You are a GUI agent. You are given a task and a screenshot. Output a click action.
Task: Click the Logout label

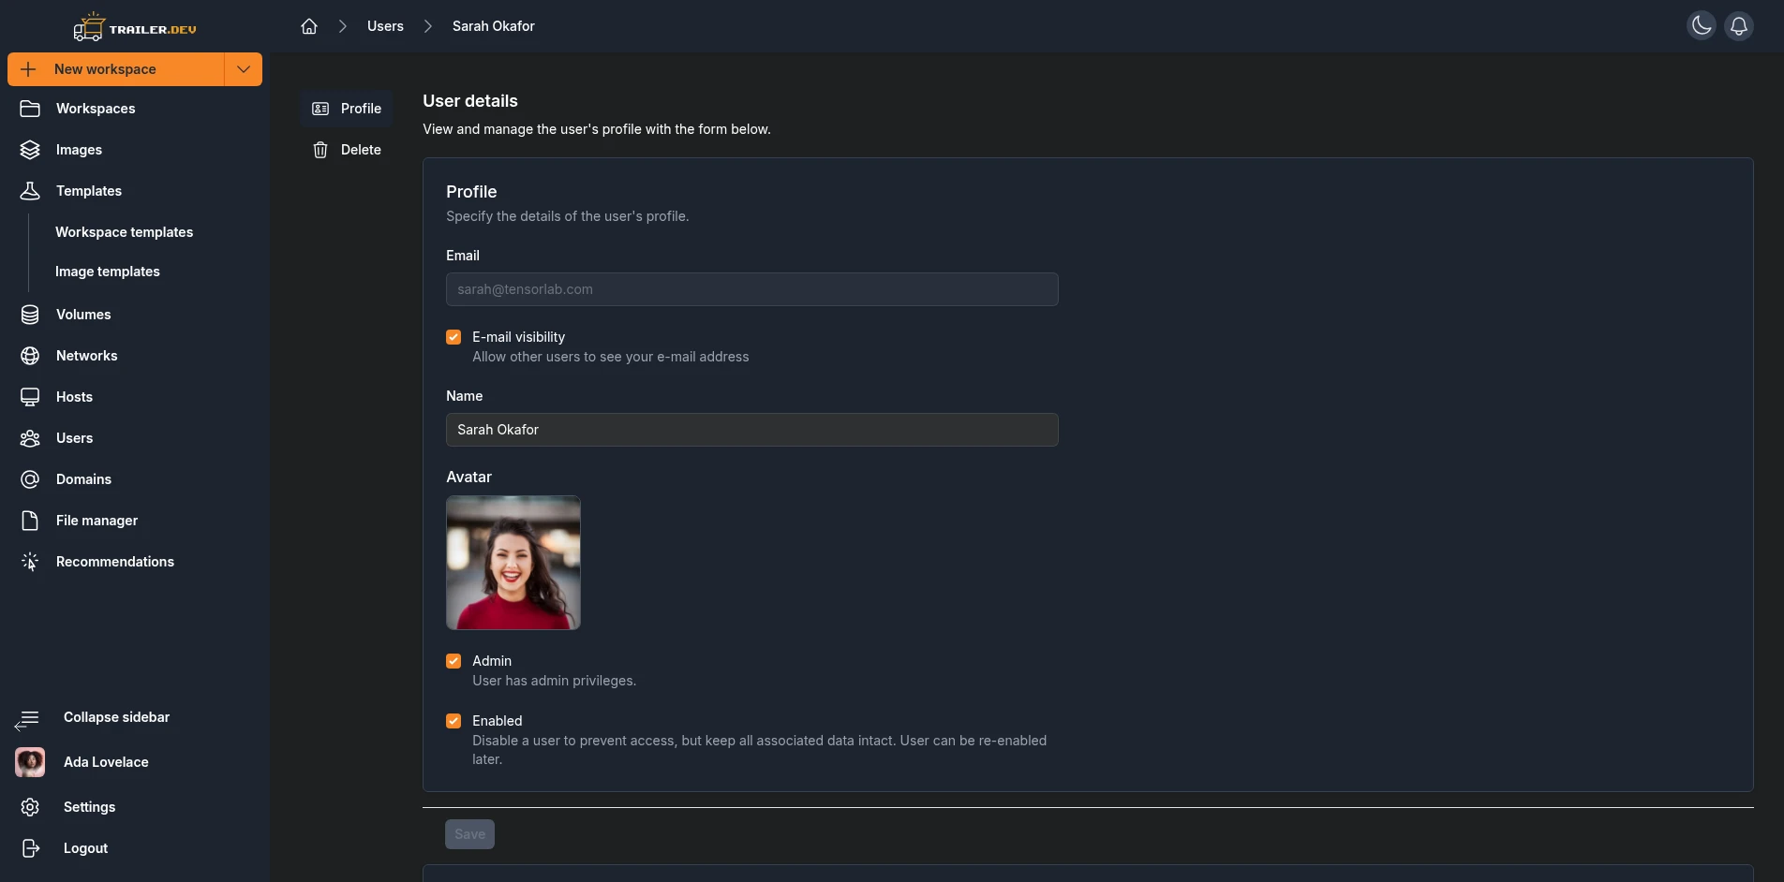click(85, 848)
